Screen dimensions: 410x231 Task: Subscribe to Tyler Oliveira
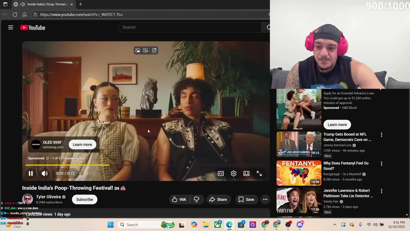click(85, 200)
